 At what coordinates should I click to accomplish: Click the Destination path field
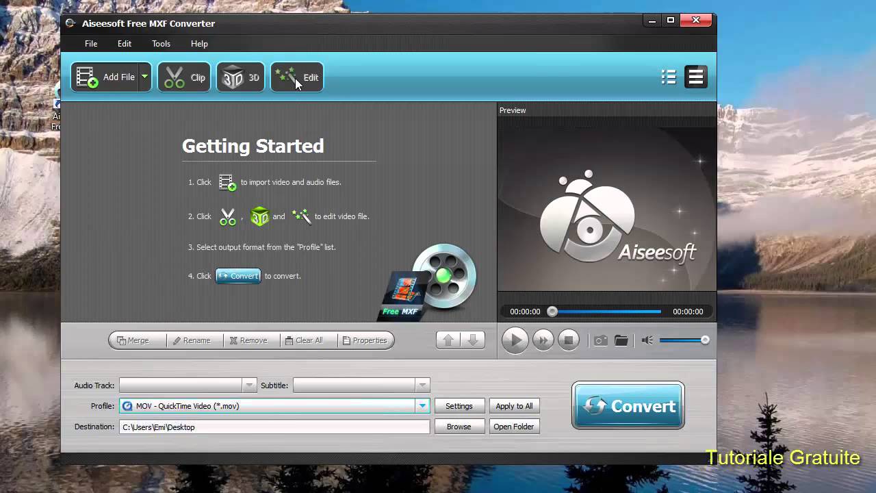point(274,427)
